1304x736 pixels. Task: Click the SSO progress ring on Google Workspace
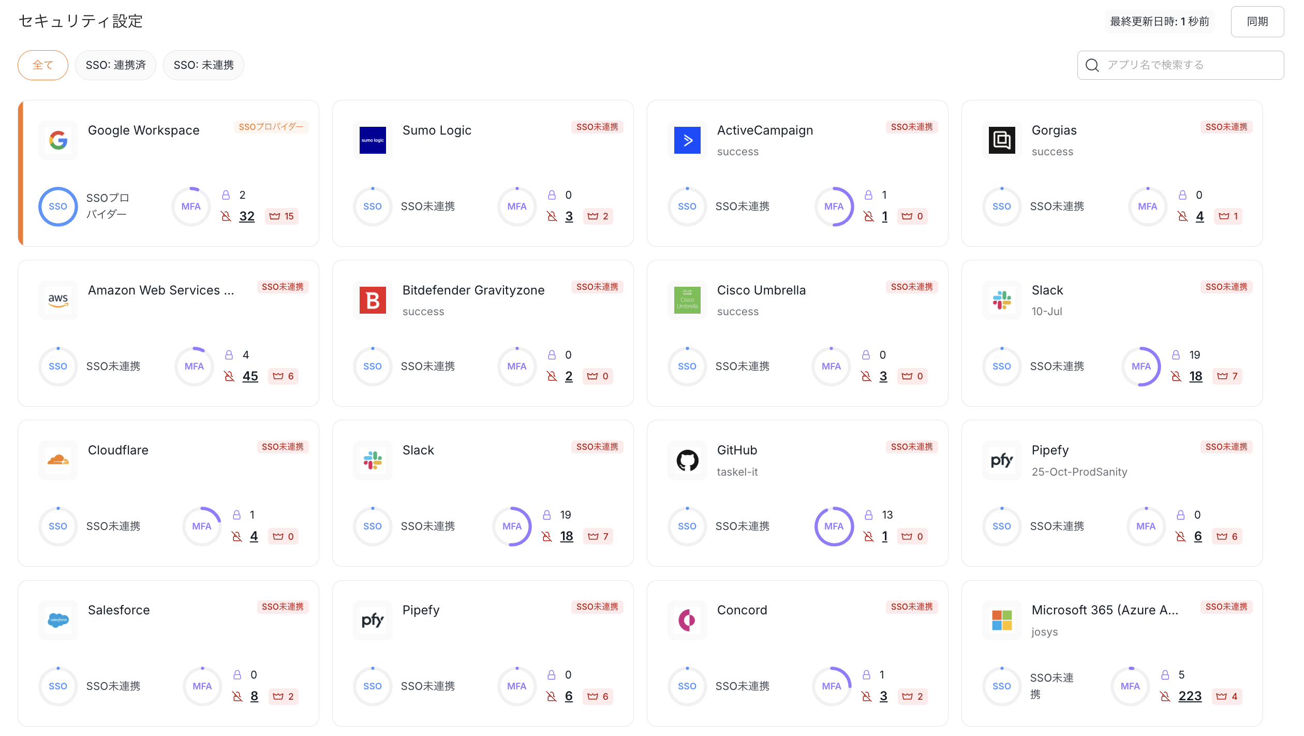(x=58, y=207)
